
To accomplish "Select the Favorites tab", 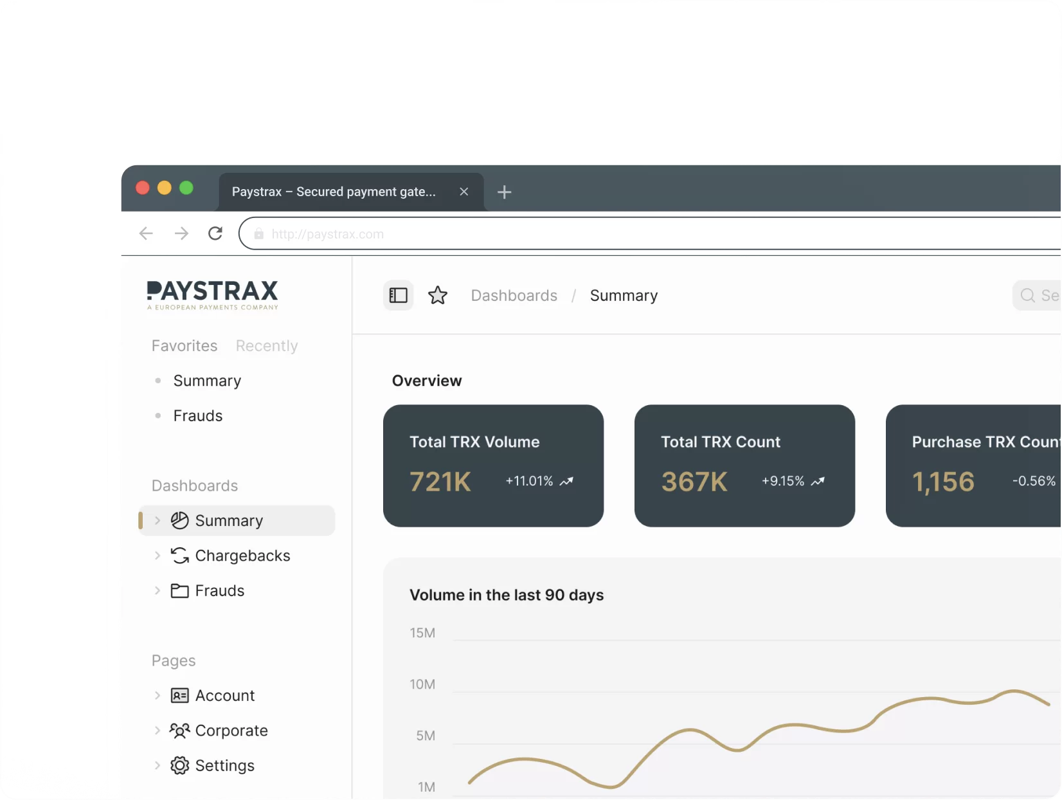I will 184,346.
